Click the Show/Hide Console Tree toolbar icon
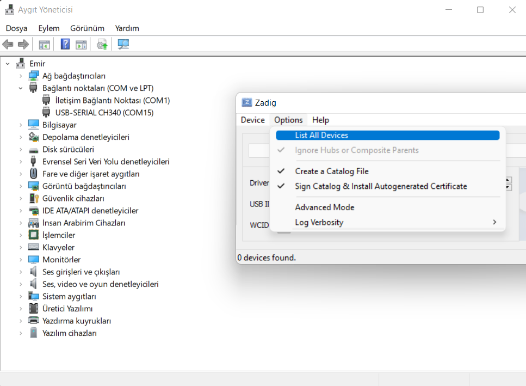This screenshot has height=386, width=526. (44, 45)
